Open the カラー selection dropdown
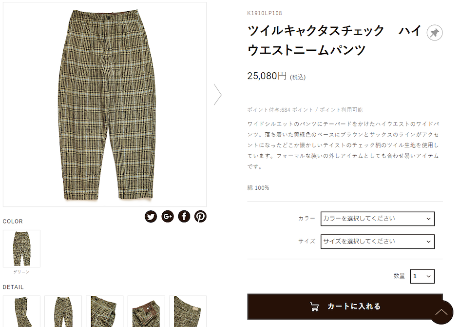The image size is (460, 327). click(x=378, y=219)
